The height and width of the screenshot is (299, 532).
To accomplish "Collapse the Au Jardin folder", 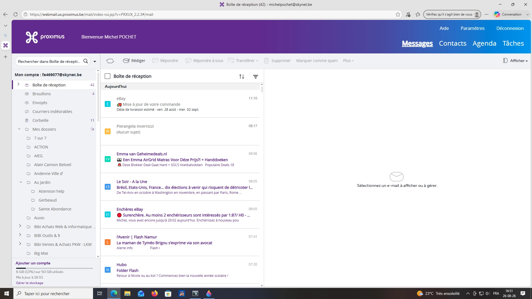I will (21, 182).
